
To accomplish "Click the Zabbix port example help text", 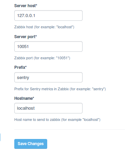I will 42,58.
